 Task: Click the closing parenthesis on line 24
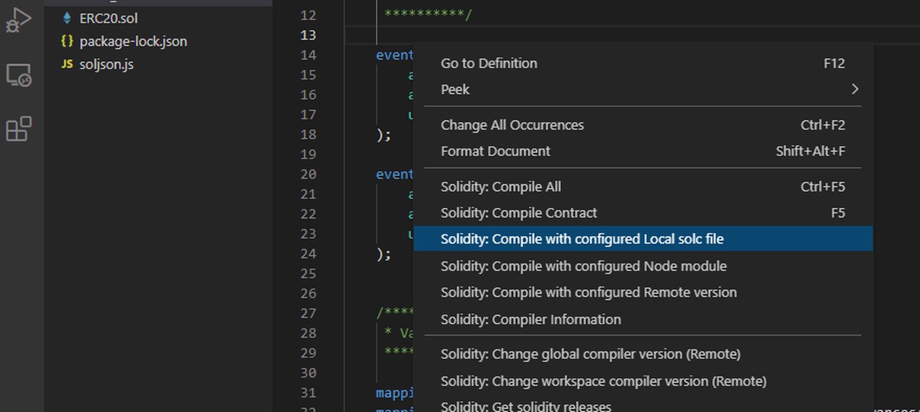click(380, 254)
